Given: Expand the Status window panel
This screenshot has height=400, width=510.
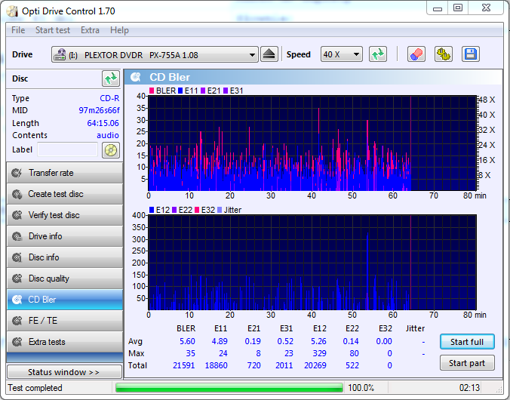Looking at the screenshot, I should click(x=64, y=372).
